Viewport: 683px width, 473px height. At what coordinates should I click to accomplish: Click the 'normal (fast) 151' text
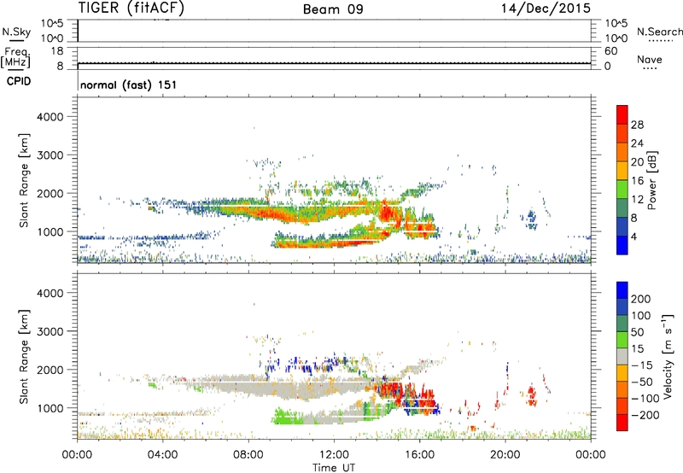[129, 85]
